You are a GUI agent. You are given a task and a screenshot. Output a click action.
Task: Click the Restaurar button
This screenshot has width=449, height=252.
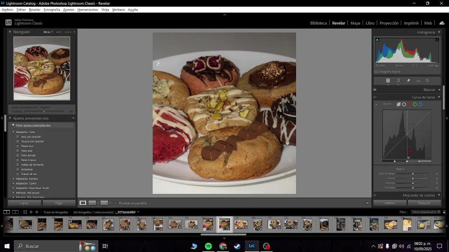pyautogui.click(x=424, y=203)
